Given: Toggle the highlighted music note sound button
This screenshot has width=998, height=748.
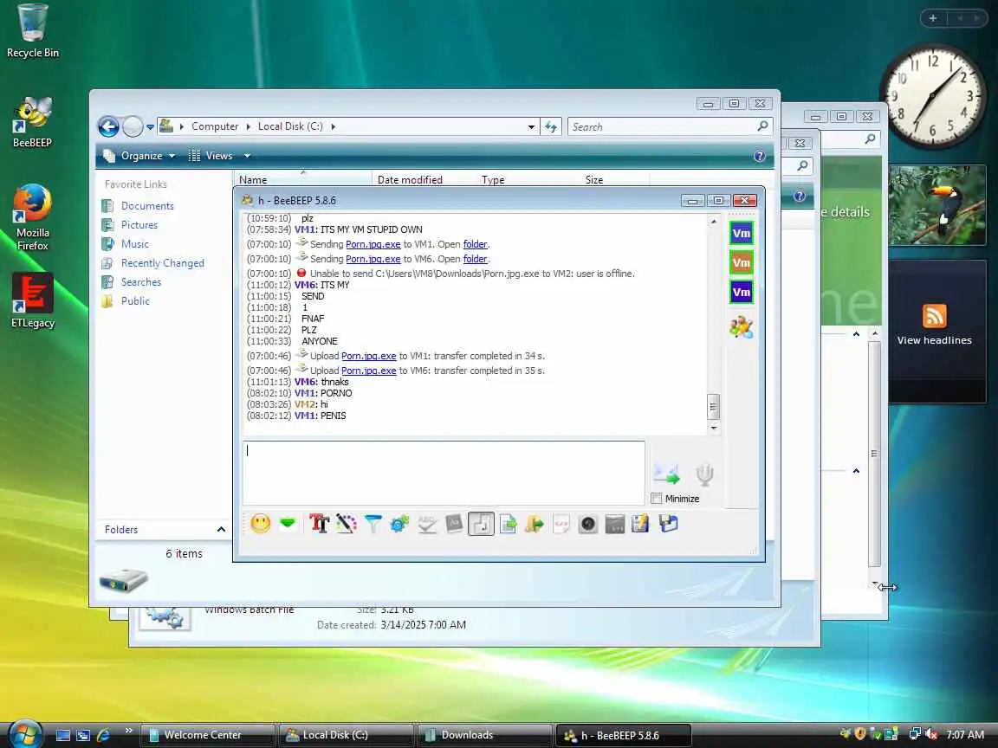Looking at the screenshot, I should tap(481, 524).
